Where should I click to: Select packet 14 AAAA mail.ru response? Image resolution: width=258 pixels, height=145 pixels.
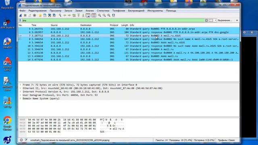tap(129, 60)
